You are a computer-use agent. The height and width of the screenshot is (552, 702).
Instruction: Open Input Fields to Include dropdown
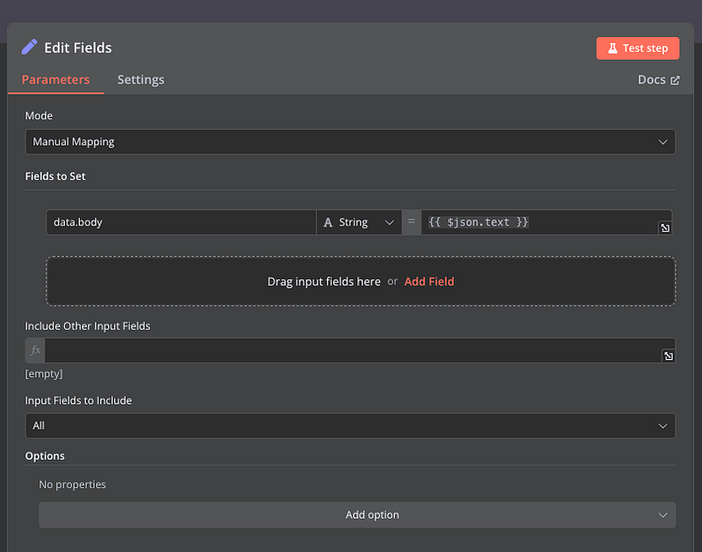pos(350,426)
